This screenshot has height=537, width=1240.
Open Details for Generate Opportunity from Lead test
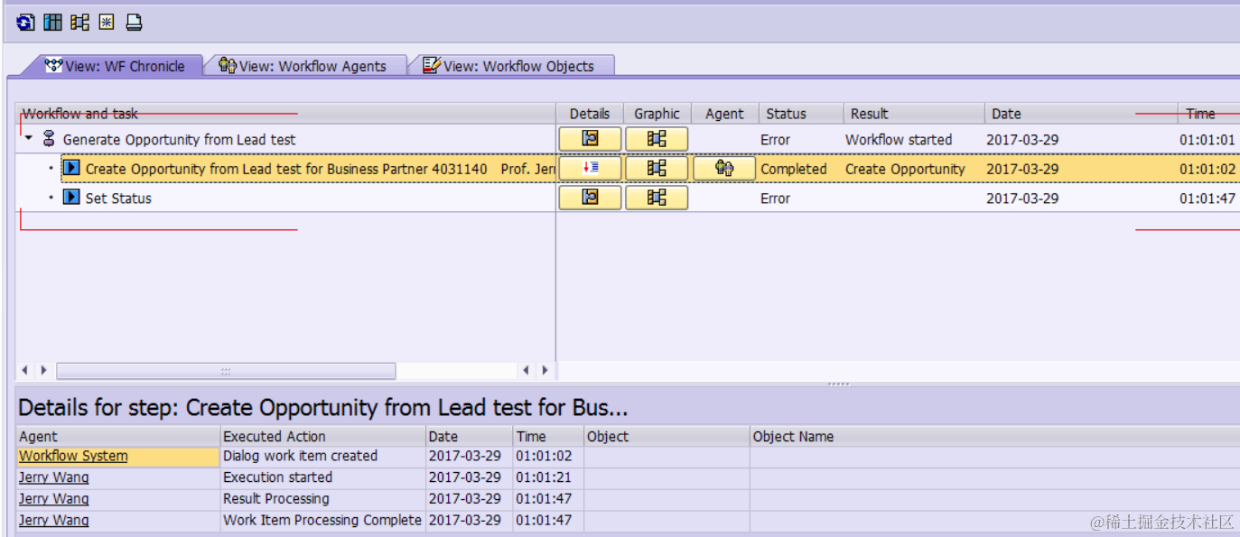(x=590, y=139)
